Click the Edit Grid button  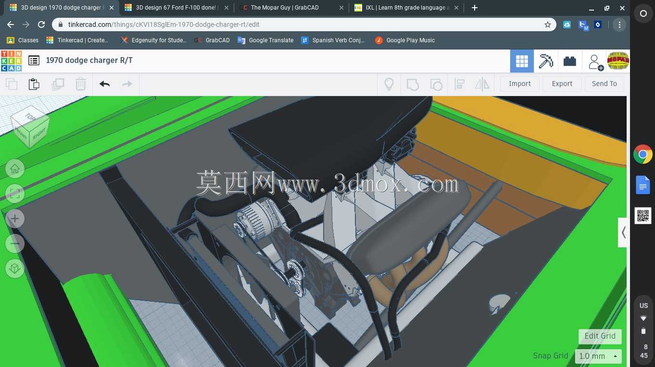click(x=600, y=336)
